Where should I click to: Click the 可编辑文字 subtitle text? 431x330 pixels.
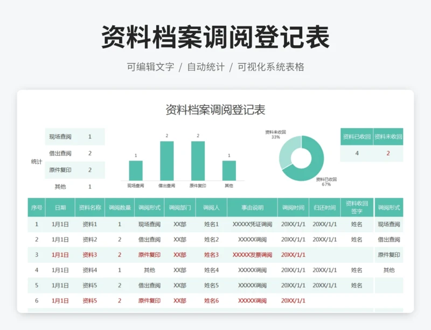(x=150, y=67)
